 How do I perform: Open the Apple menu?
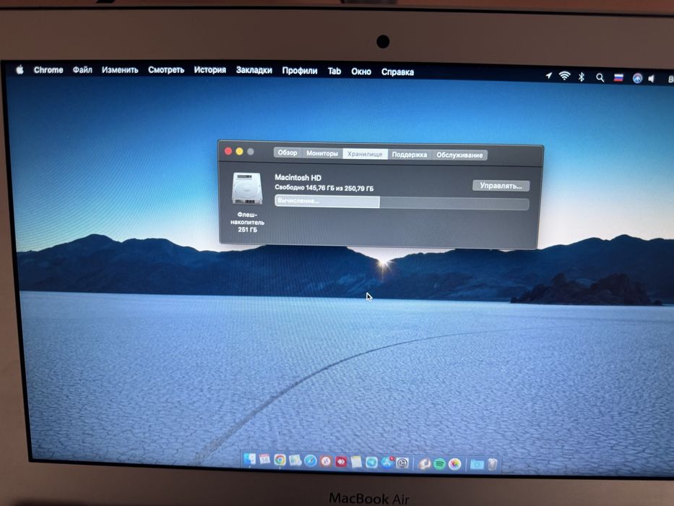pos(20,69)
